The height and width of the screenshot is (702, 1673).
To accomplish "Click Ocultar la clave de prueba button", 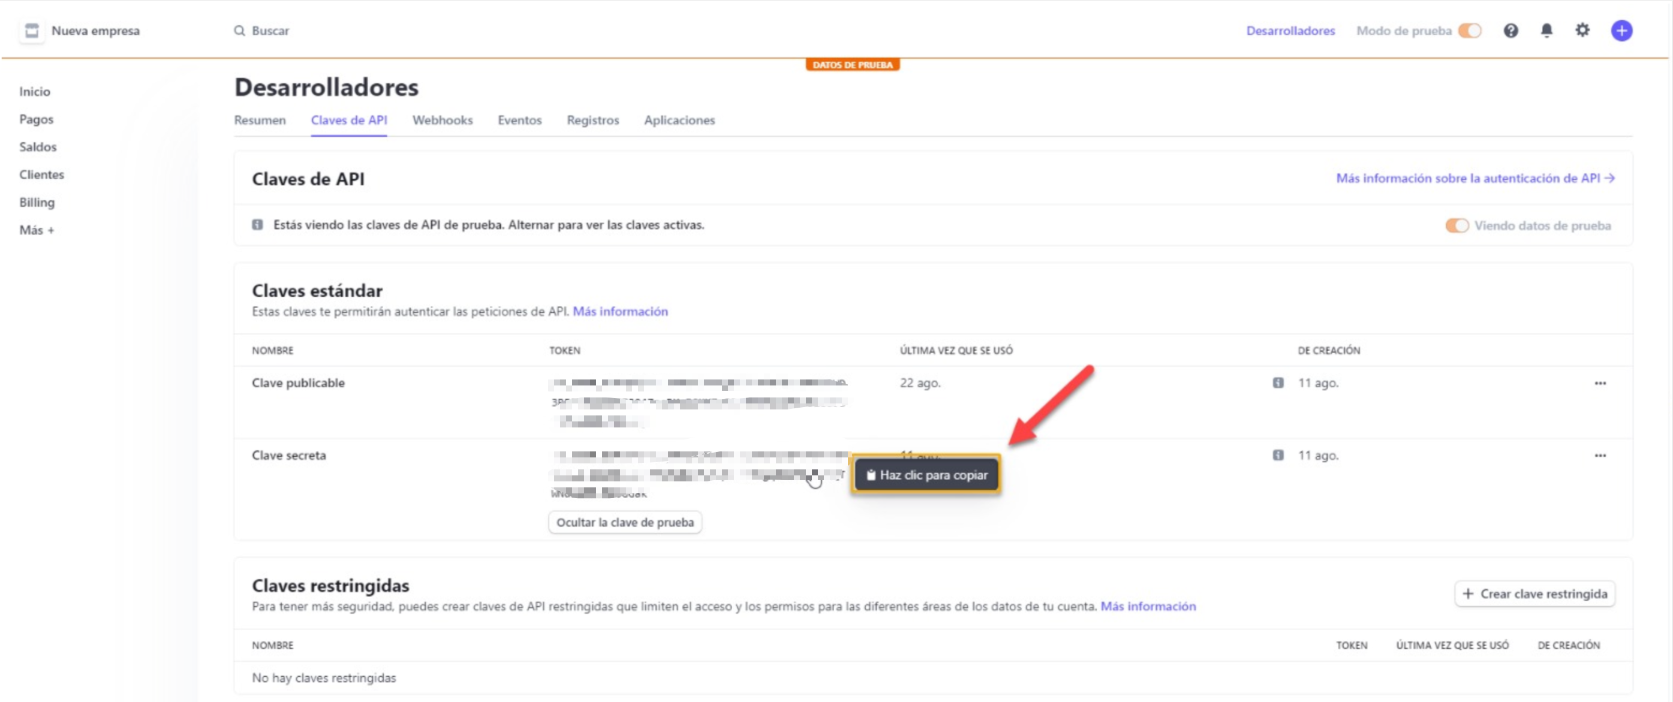I will pyautogui.click(x=625, y=522).
